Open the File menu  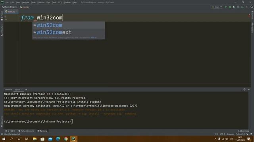(x=7, y=2)
